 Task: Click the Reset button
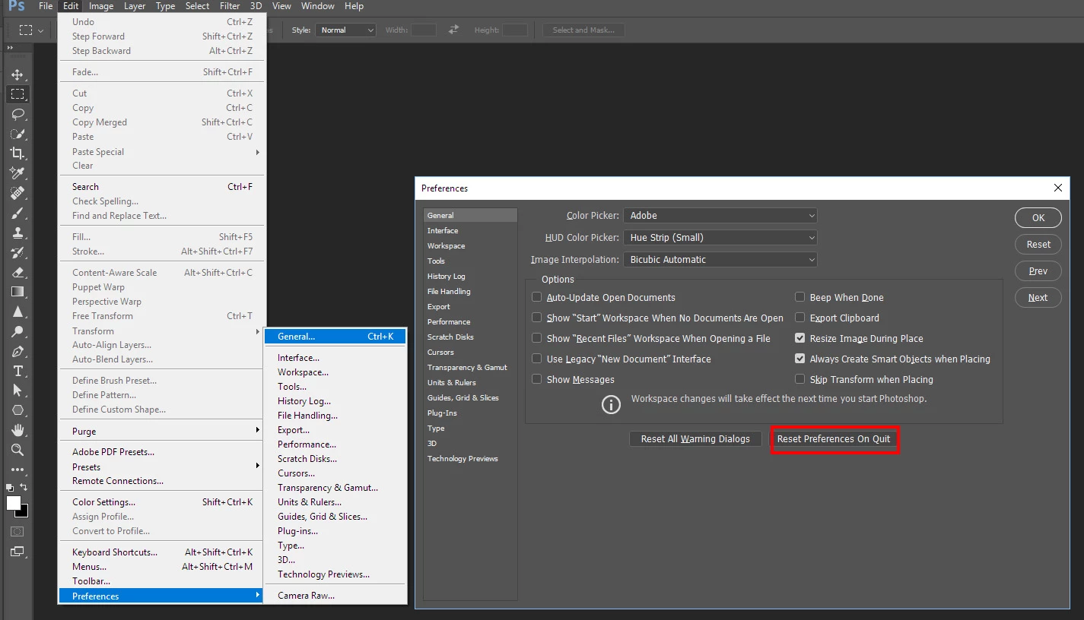[1038, 245]
